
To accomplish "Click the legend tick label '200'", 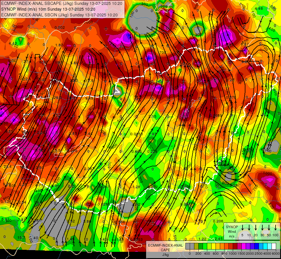I will pos(198,254).
